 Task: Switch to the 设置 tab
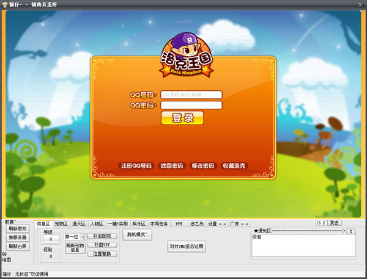point(217,223)
